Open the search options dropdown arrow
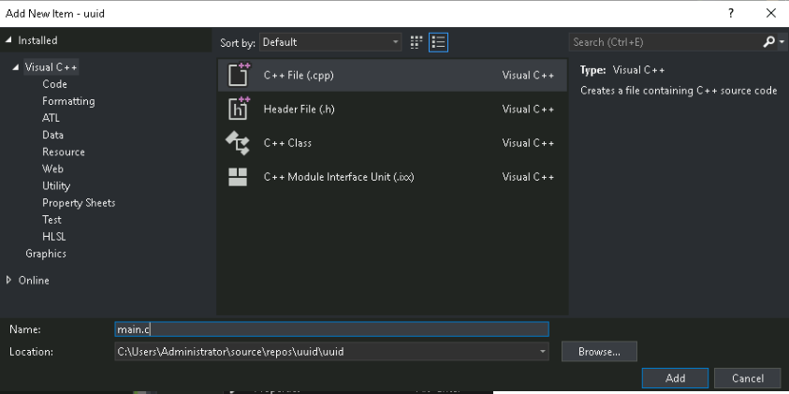 click(782, 42)
